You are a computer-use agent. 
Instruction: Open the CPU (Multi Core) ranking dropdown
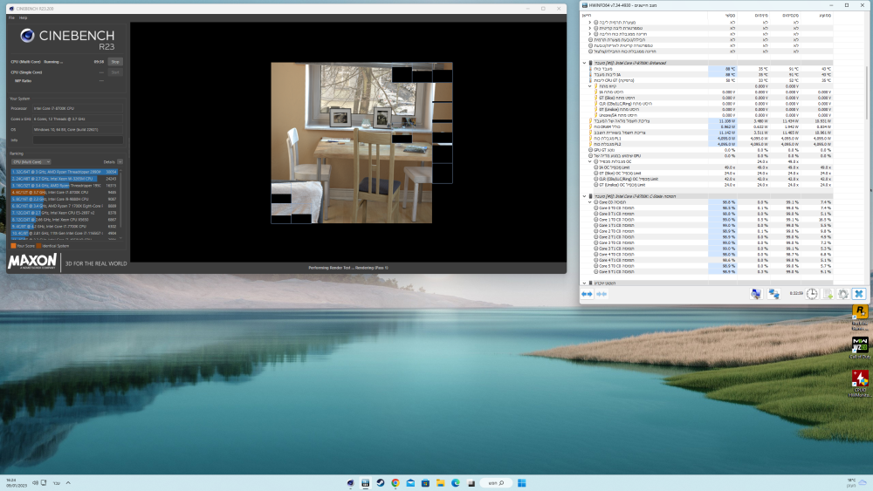pyautogui.click(x=31, y=162)
